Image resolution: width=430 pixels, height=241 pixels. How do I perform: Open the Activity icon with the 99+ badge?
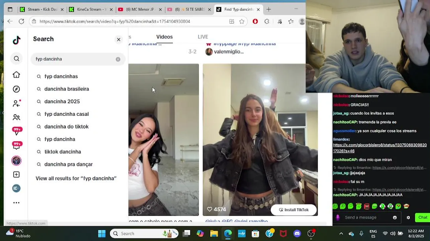[17, 131]
